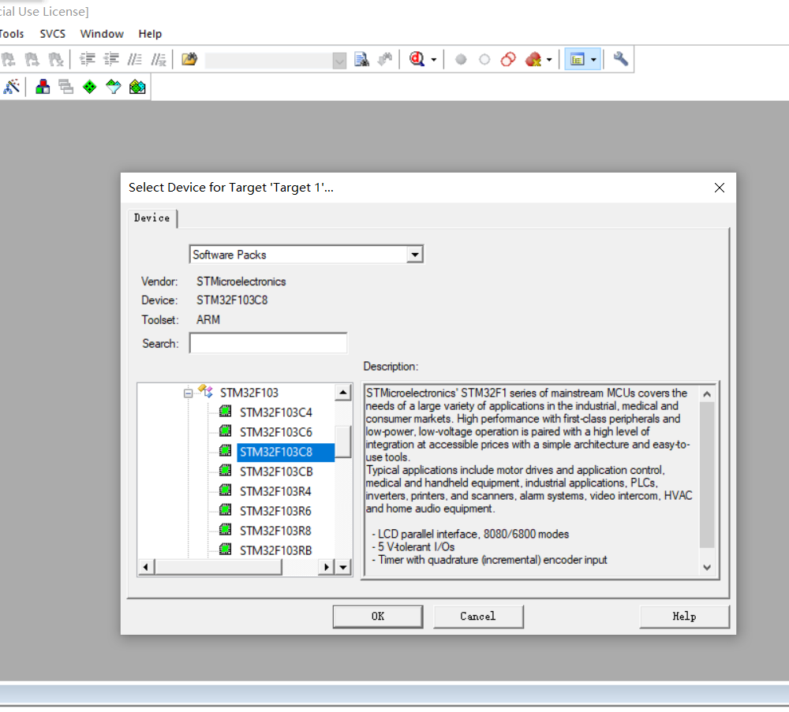Screen dimensions: 789x712
Task: Click the Cancel button
Action: (x=478, y=617)
